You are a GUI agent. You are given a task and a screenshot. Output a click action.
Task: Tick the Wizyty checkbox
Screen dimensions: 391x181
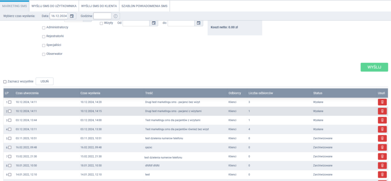(101, 23)
